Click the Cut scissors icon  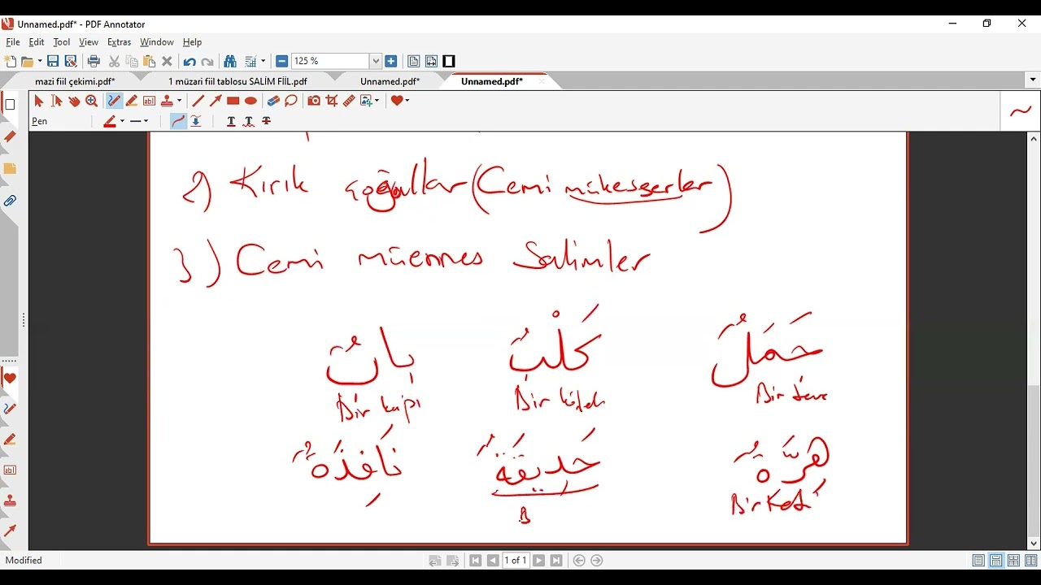[114, 61]
